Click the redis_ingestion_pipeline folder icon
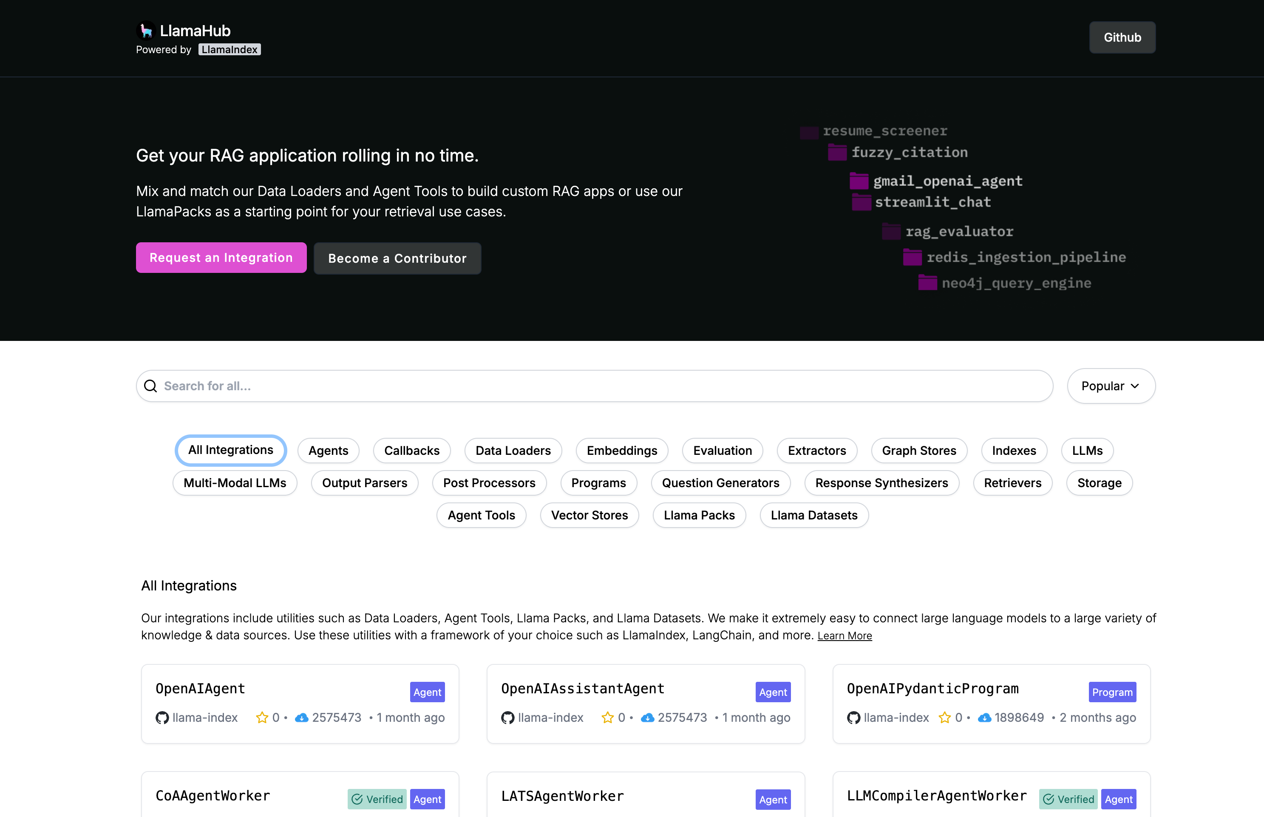This screenshot has width=1264, height=817. [x=913, y=257]
